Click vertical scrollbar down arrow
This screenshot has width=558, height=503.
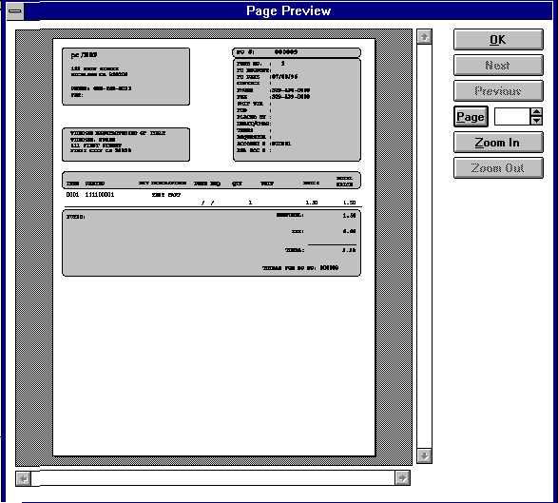click(x=425, y=455)
